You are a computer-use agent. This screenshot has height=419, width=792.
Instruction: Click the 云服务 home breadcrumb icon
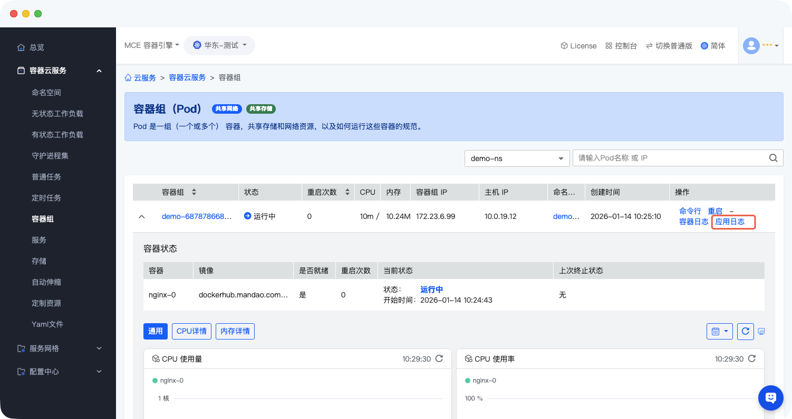click(128, 77)
